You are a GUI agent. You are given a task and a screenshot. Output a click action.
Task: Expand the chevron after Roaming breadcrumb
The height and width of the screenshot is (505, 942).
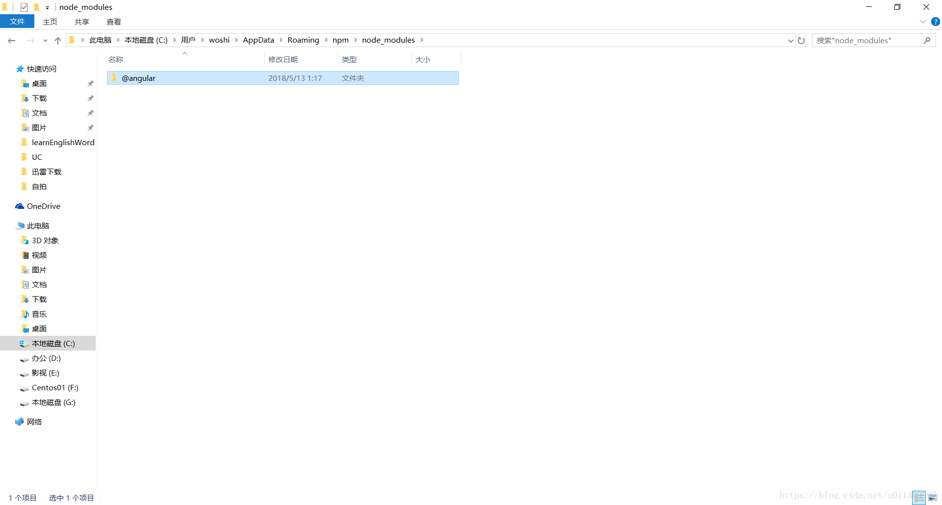point(326,40)
